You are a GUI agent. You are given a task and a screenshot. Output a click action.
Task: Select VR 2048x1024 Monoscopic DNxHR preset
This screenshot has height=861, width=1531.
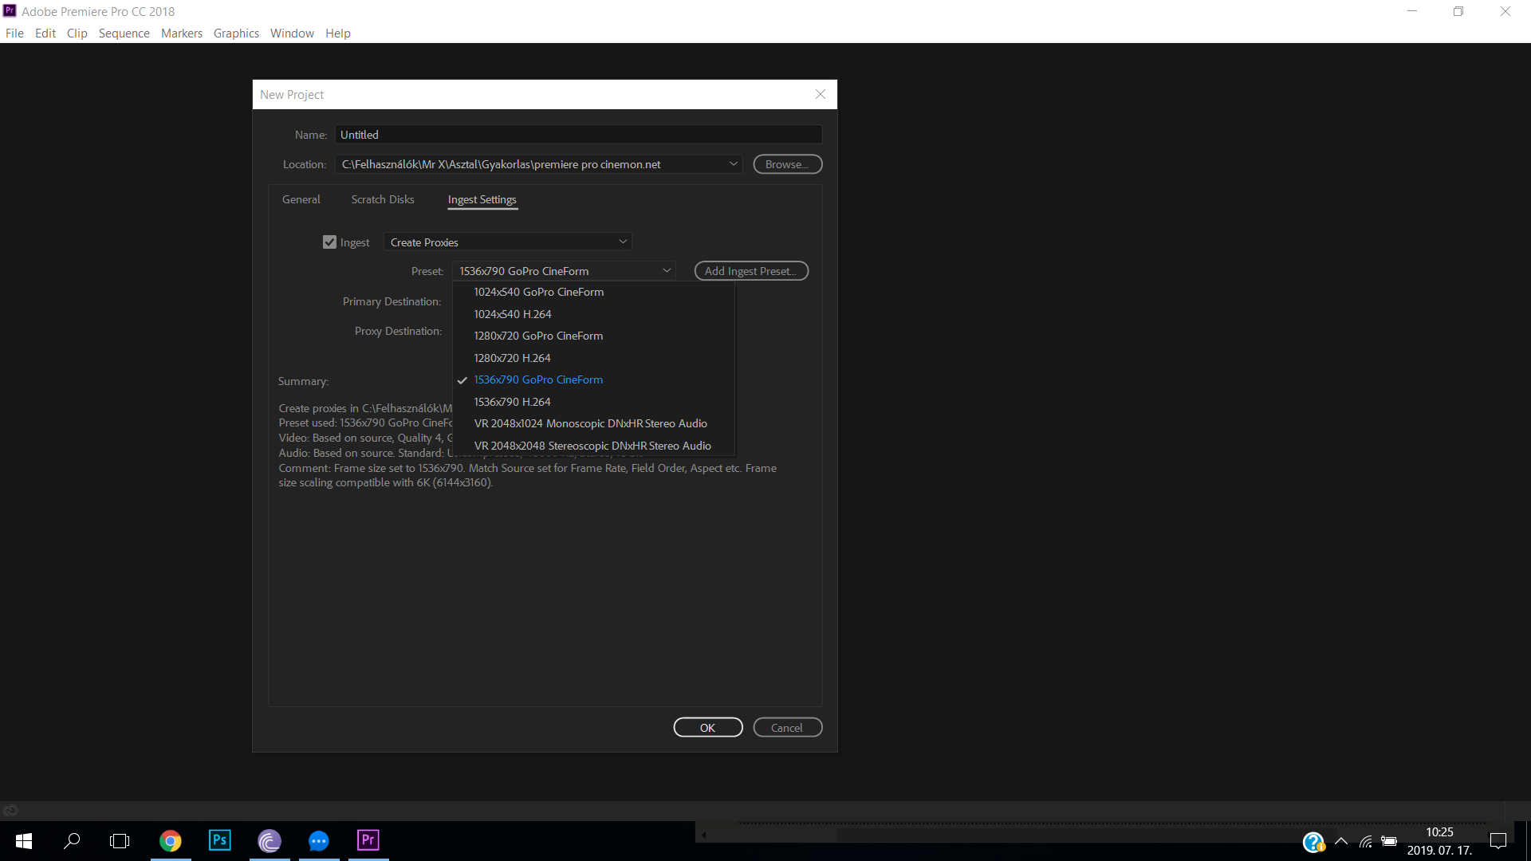pyautogui.click(x=590, y=423)
